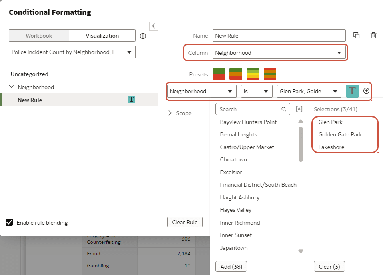Collapse the Neighborhood rule group

click(x=12, y=87)
